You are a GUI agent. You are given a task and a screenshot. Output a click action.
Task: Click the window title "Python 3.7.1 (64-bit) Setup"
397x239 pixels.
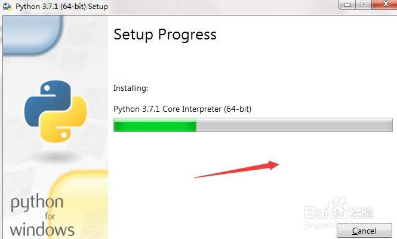tap(63, 7)
